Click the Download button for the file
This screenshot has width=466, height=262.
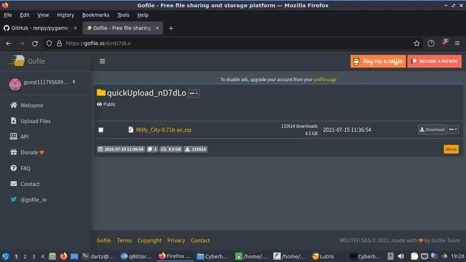coord(432,130)
